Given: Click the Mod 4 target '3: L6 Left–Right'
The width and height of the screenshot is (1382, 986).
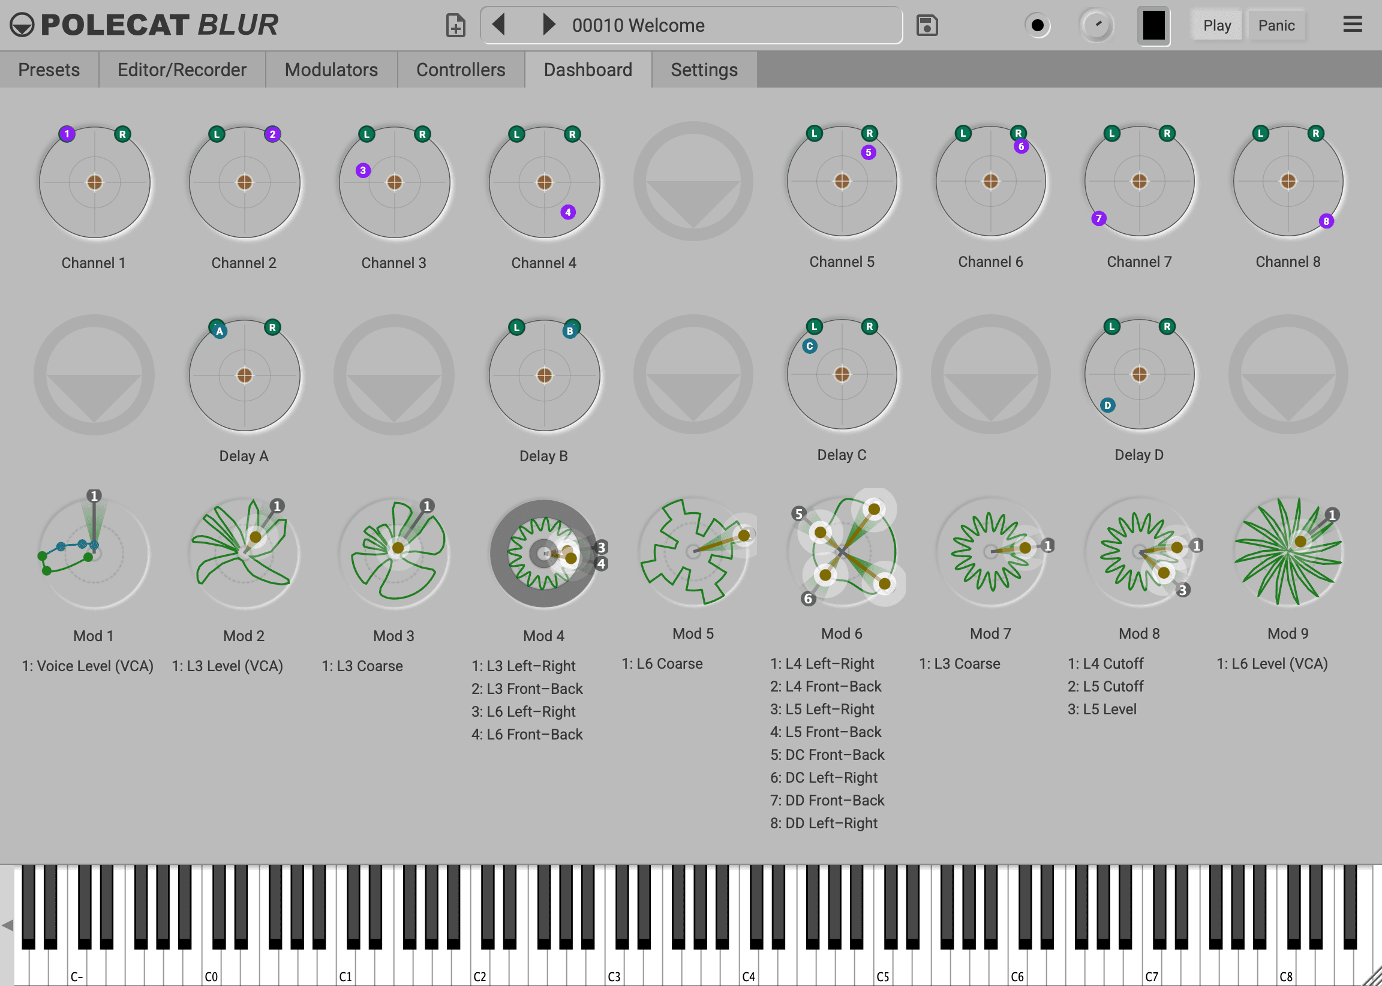Looking at the screenshot, I should (524, 711).
